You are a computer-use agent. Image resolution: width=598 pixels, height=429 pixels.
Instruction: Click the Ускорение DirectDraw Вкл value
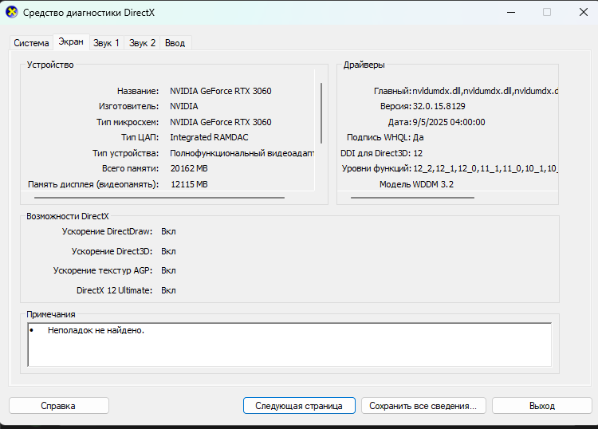pos(168,232)
